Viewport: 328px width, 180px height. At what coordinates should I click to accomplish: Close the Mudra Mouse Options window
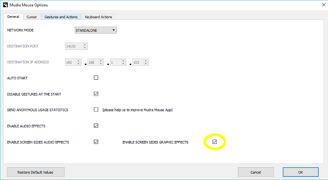(x=323, y=5)
